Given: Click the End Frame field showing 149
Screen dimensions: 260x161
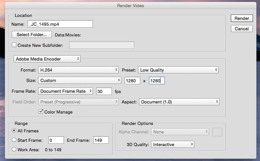Looking at the screenshot, I should (101, 140).
